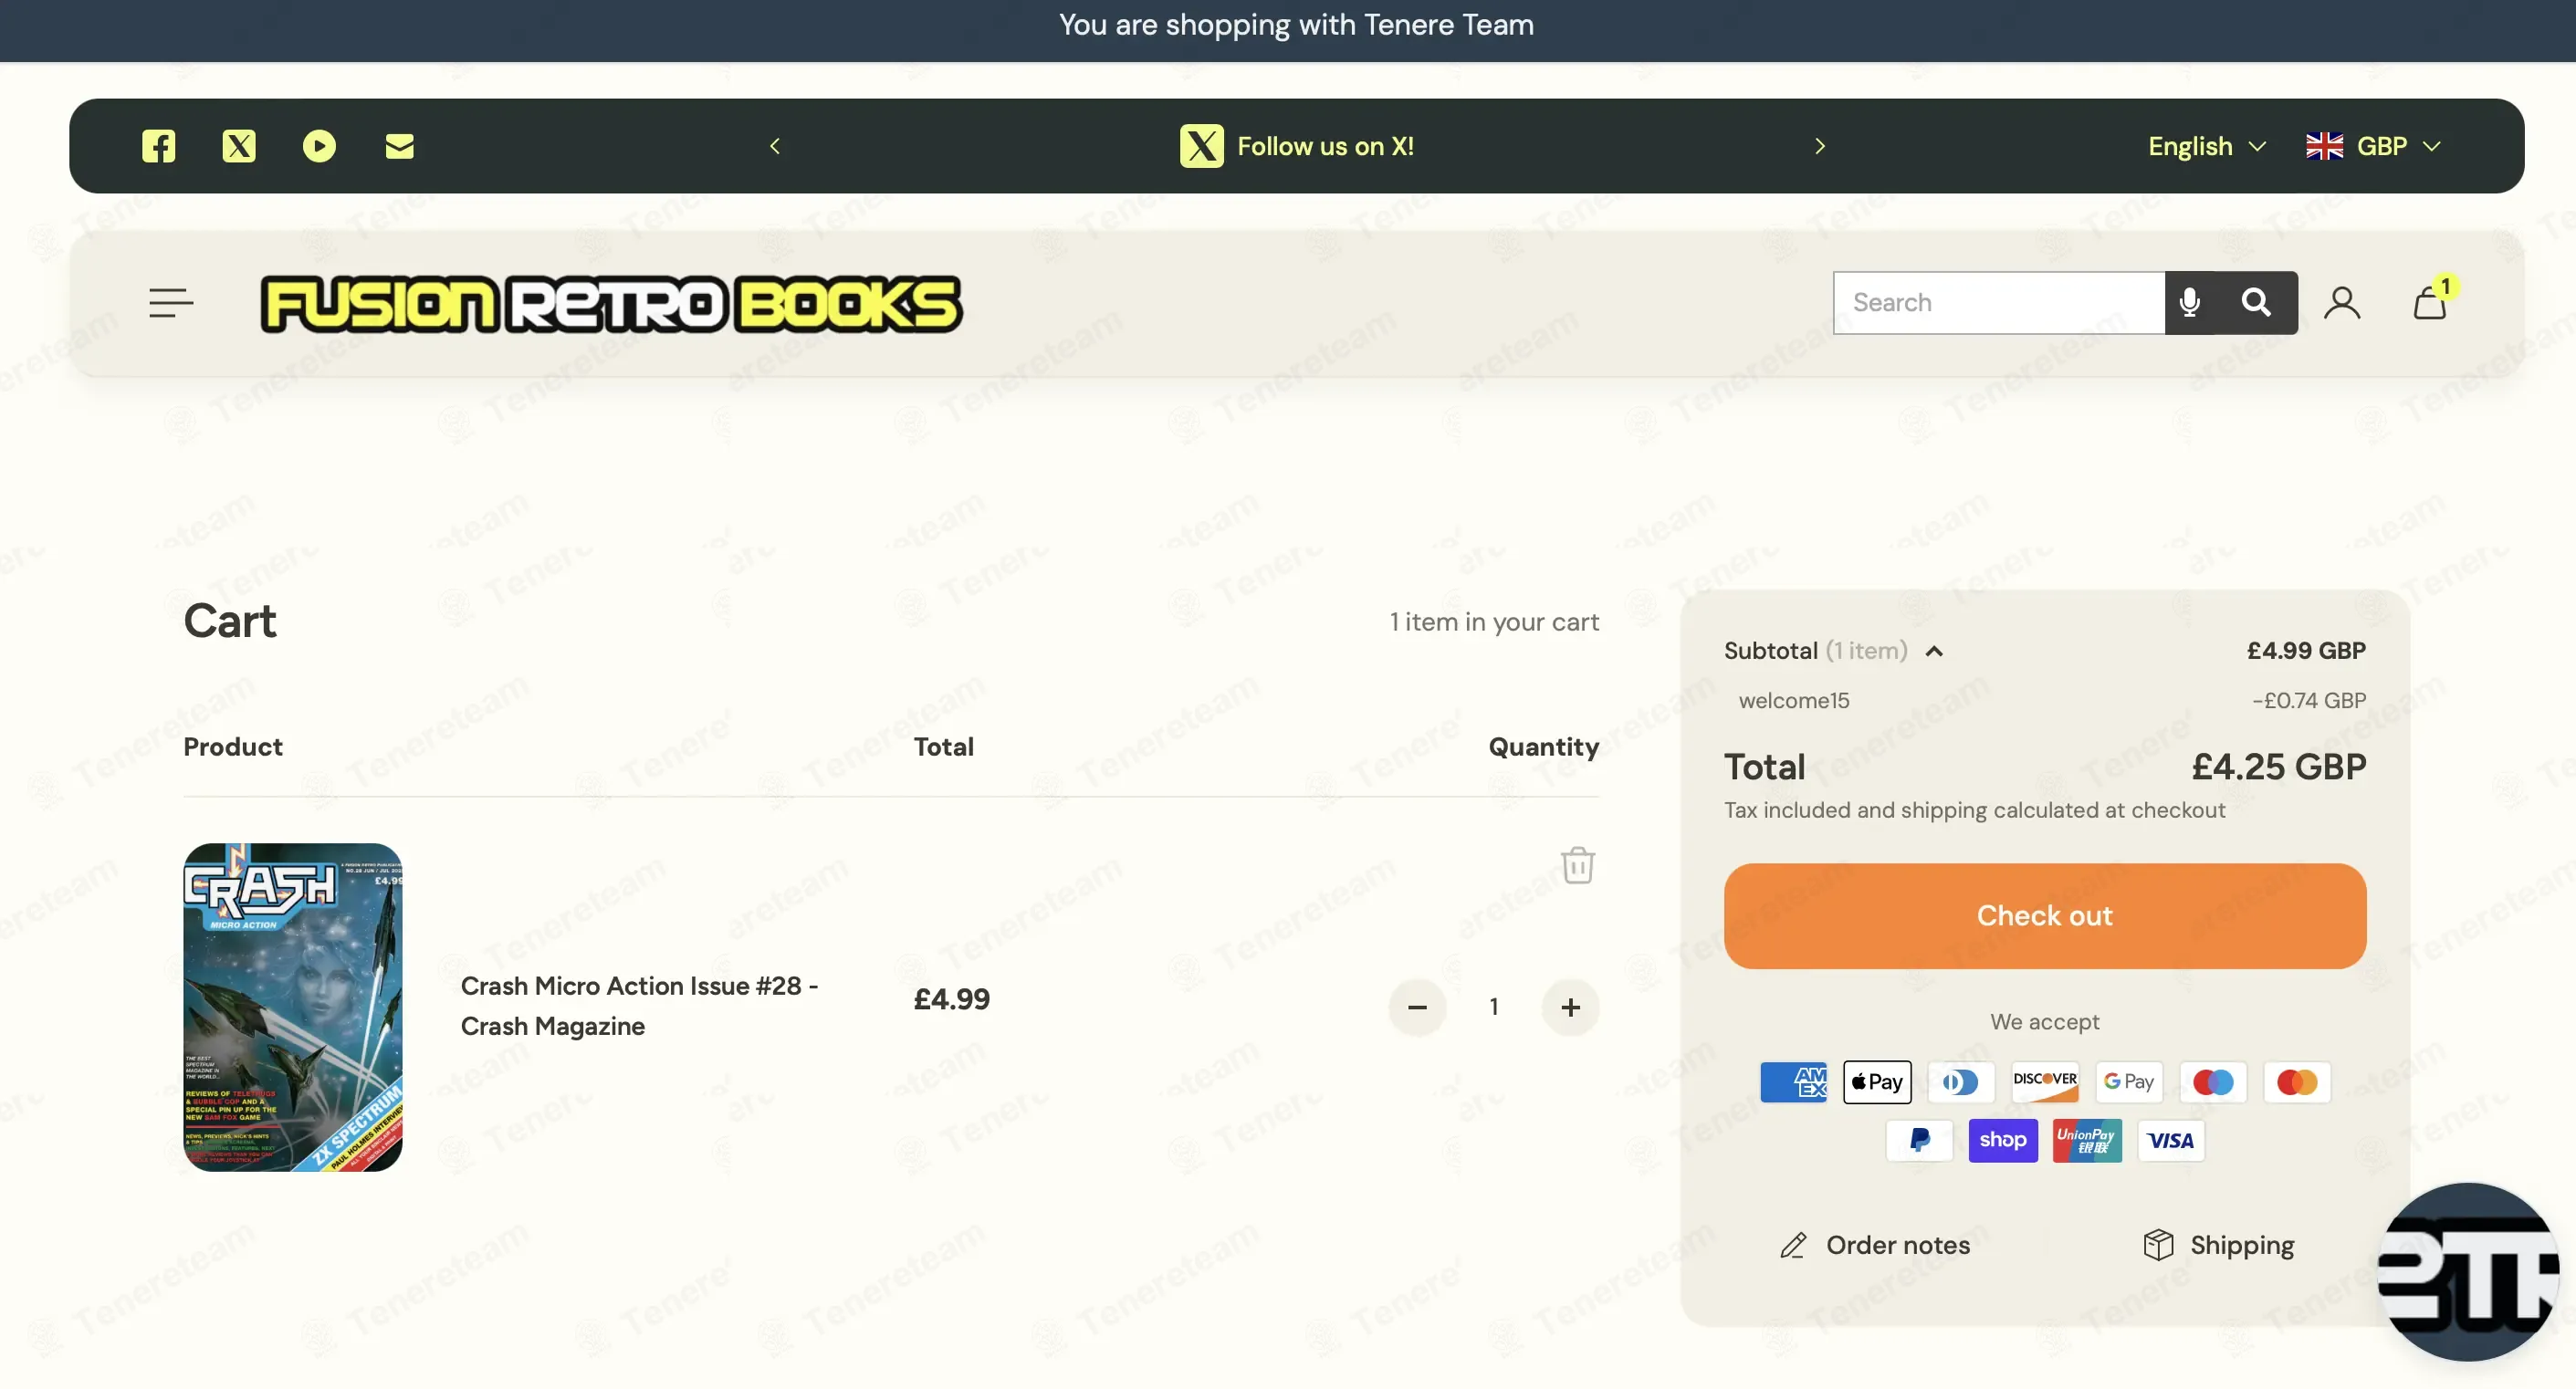The height and width of the screenshot is (1389, 2576).
Task: Open the account profile icon
Action: 2342,302
